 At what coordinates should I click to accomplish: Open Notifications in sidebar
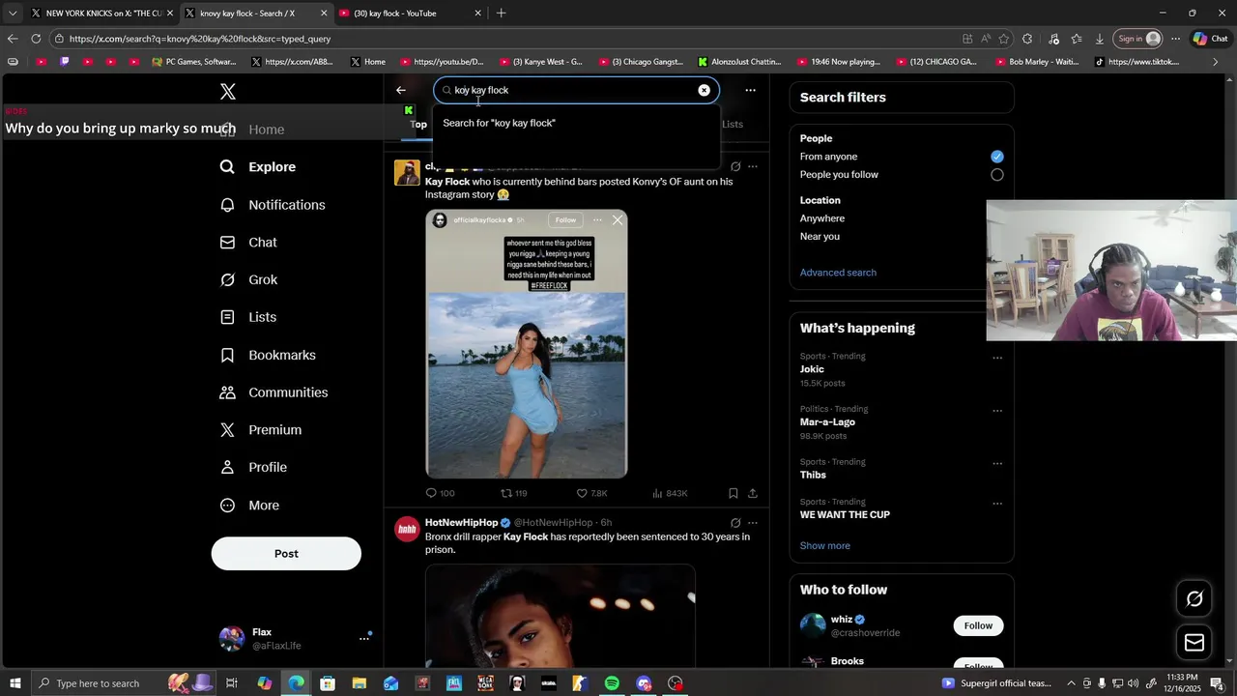(273, 205)
